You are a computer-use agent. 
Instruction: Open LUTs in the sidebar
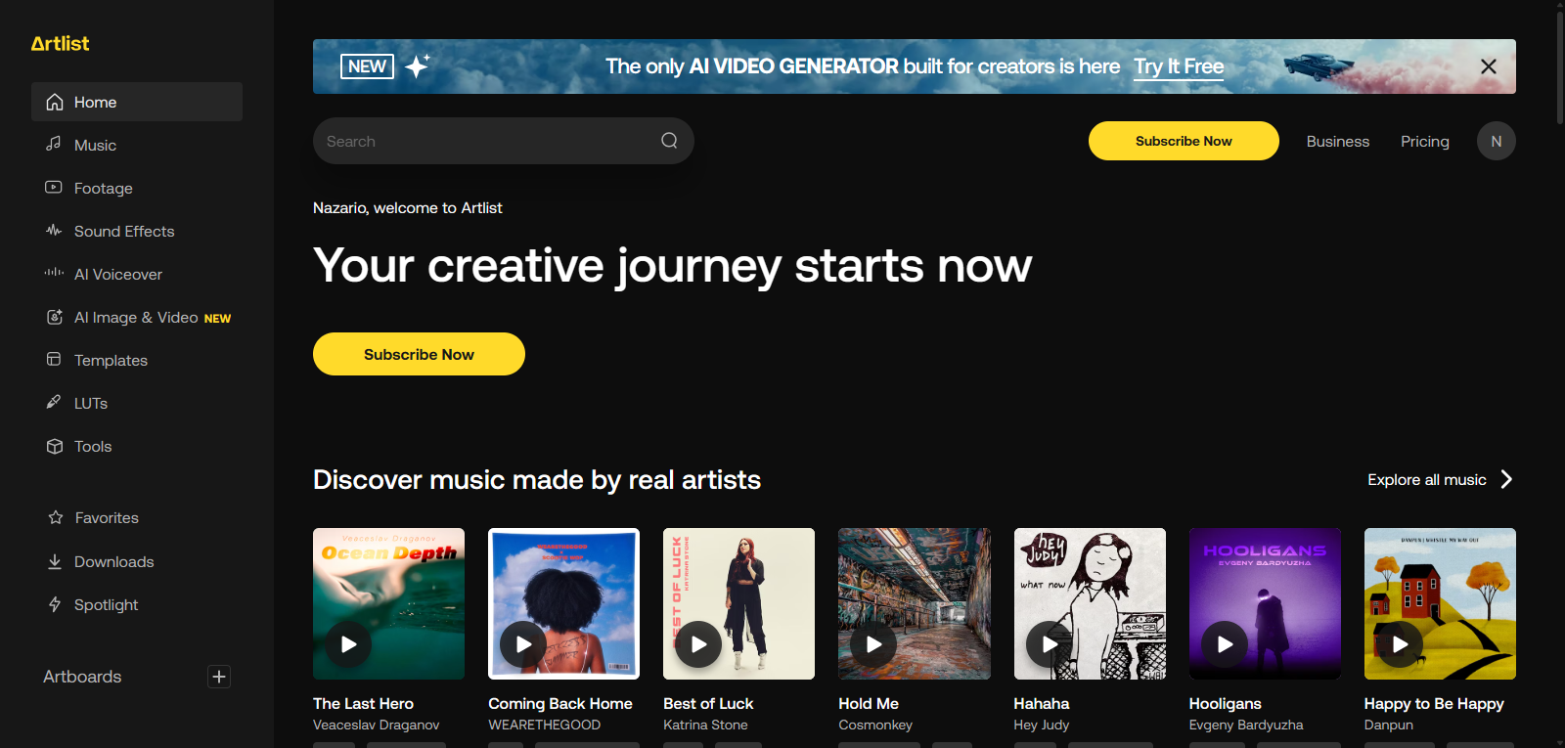137,403
